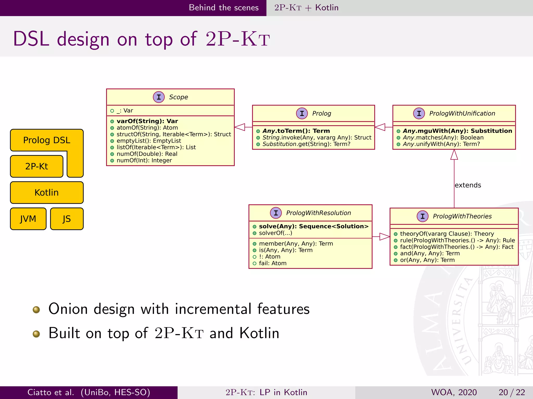Click the PrologWithResolution interface icon
This screenshot has width=533, height=399.
276,213
